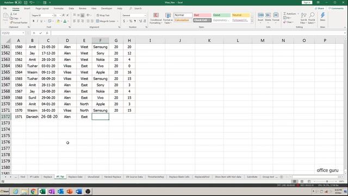The width and height of the screenshot is (348, 196).
Task: Click the Comma Style icon
Action: click(135, 21)
